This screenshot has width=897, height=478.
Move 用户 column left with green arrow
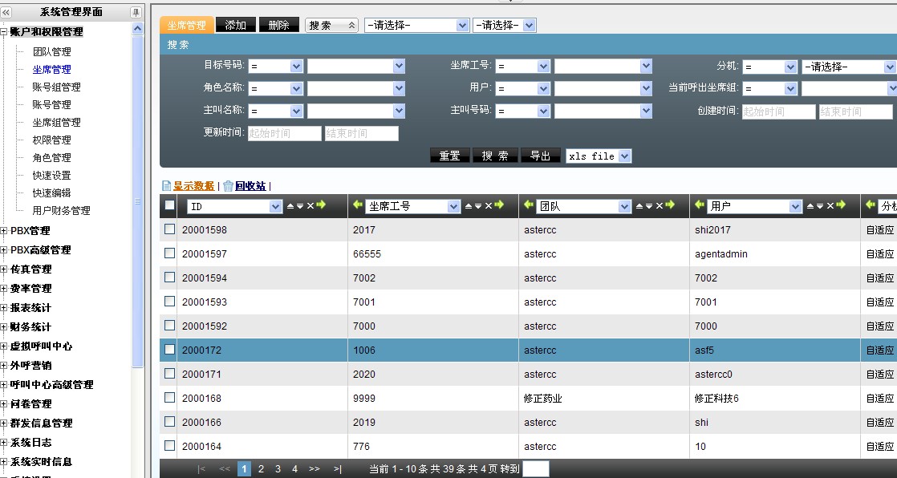click(699, 206)
